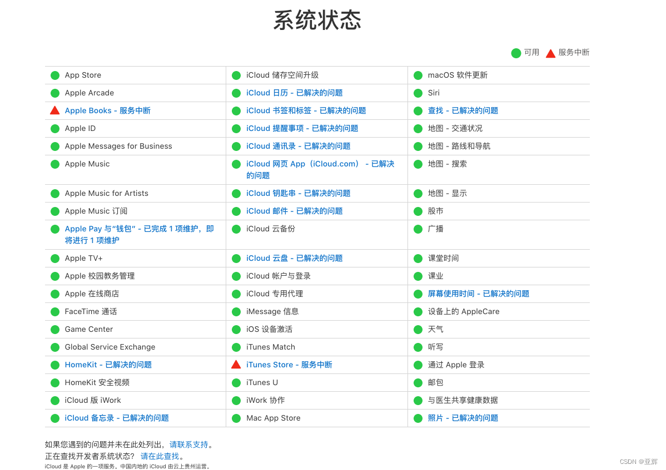Open iCloud 网页 App (iCloud.com) link
666x470 pixels.
[x=321, y=170]
